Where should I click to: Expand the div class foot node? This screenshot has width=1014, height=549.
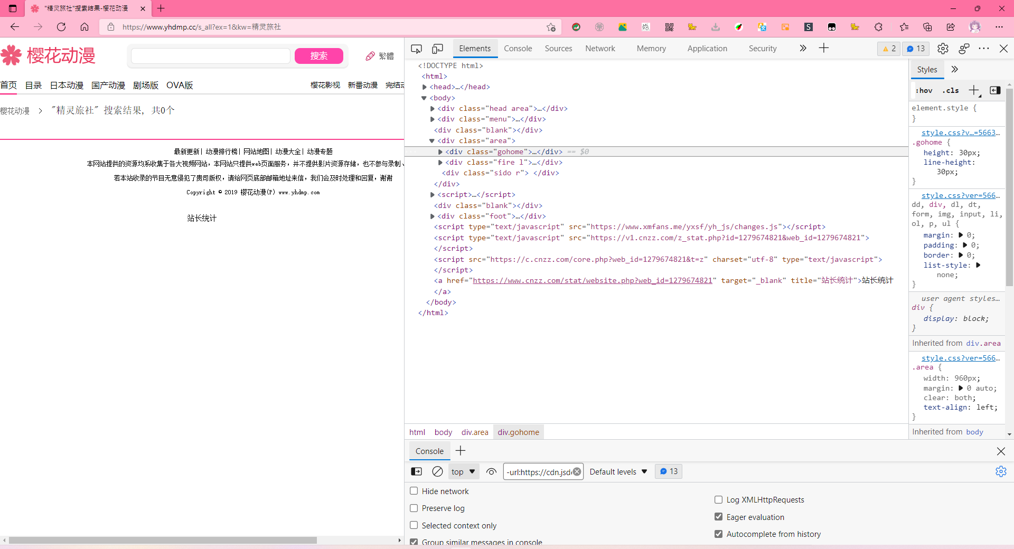tap(433, 216)
